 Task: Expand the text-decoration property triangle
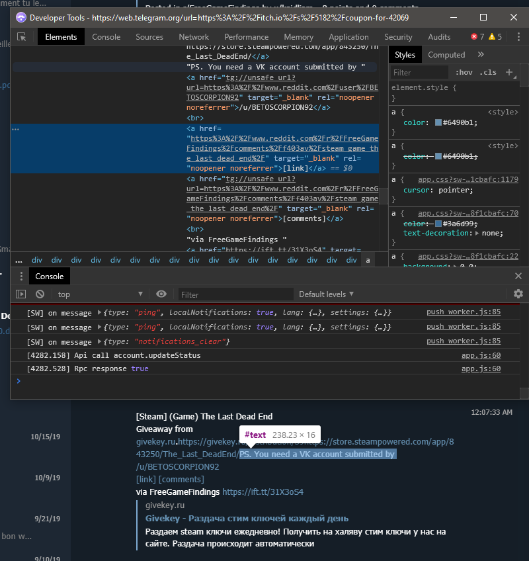477,234
